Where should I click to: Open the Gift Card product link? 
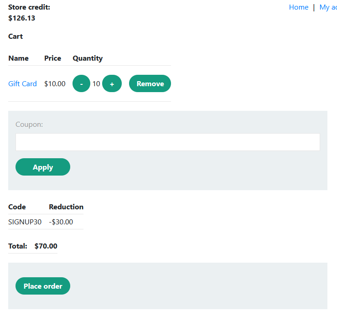click(22, 84)
